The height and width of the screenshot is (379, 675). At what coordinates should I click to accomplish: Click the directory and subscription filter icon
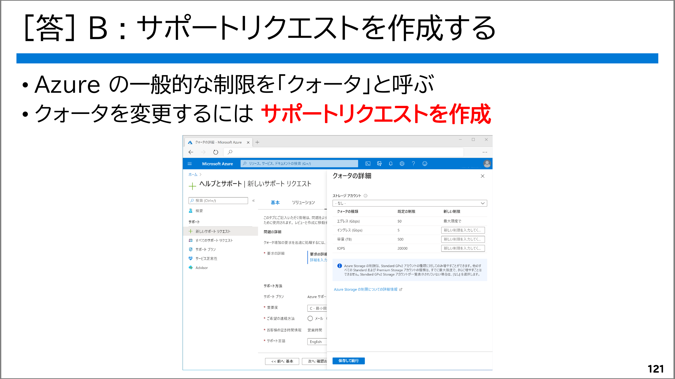(x=379, y=164)
